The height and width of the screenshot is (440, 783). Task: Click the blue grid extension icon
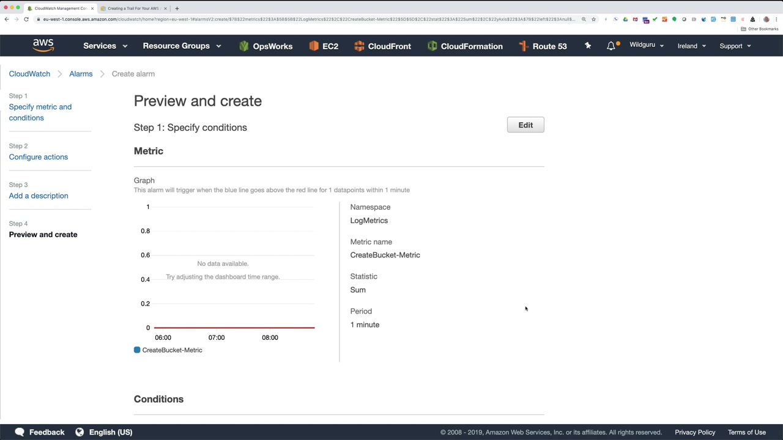point(733,20)
